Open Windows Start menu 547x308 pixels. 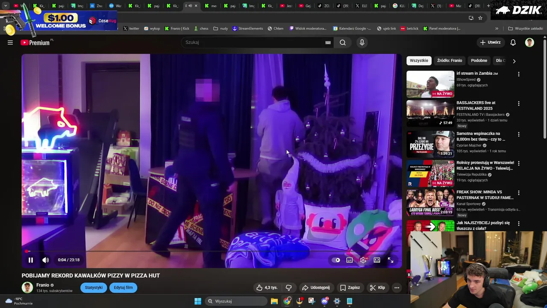pyautogui.click(x=198, y=301)
